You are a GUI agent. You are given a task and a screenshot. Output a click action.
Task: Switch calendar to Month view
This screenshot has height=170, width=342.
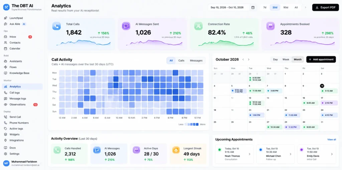[x=298, y=59]
